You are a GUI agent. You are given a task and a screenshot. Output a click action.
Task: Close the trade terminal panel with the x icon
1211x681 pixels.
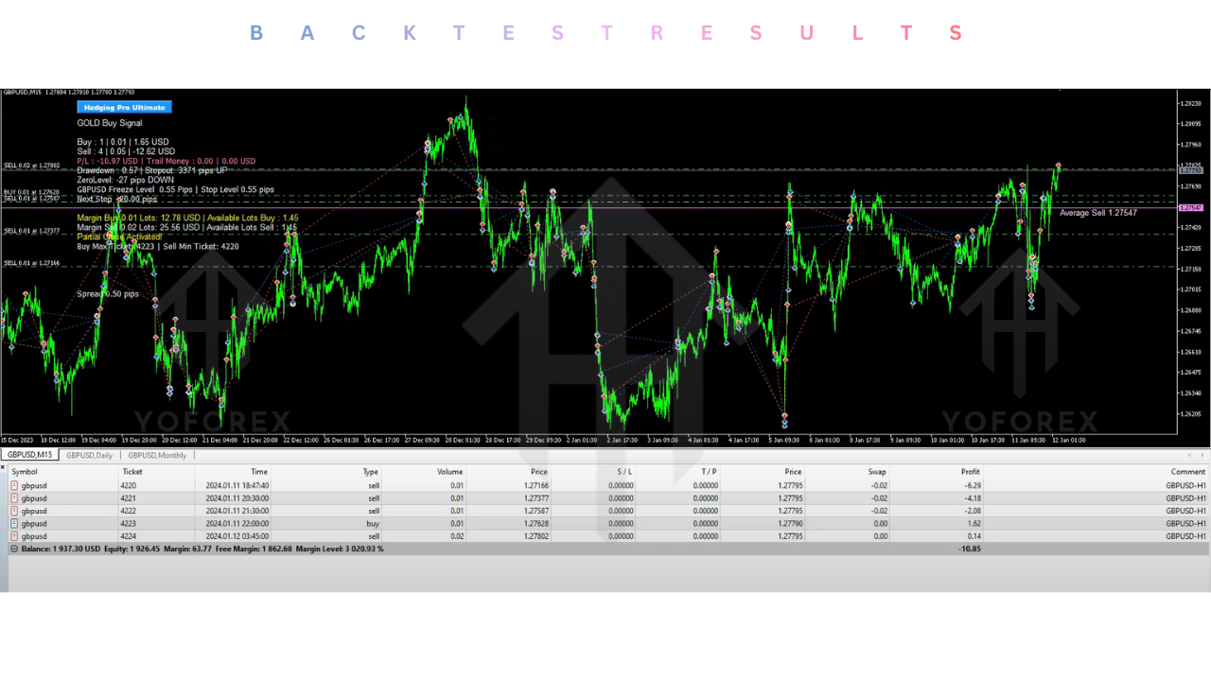click(3, 465)
